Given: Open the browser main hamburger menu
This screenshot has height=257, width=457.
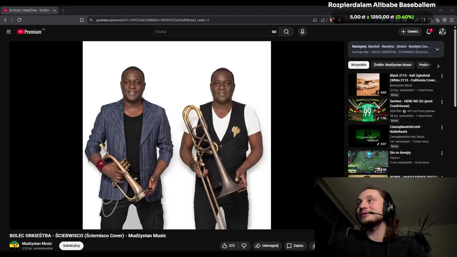Looking at the screenshot, I should [452, 20].
